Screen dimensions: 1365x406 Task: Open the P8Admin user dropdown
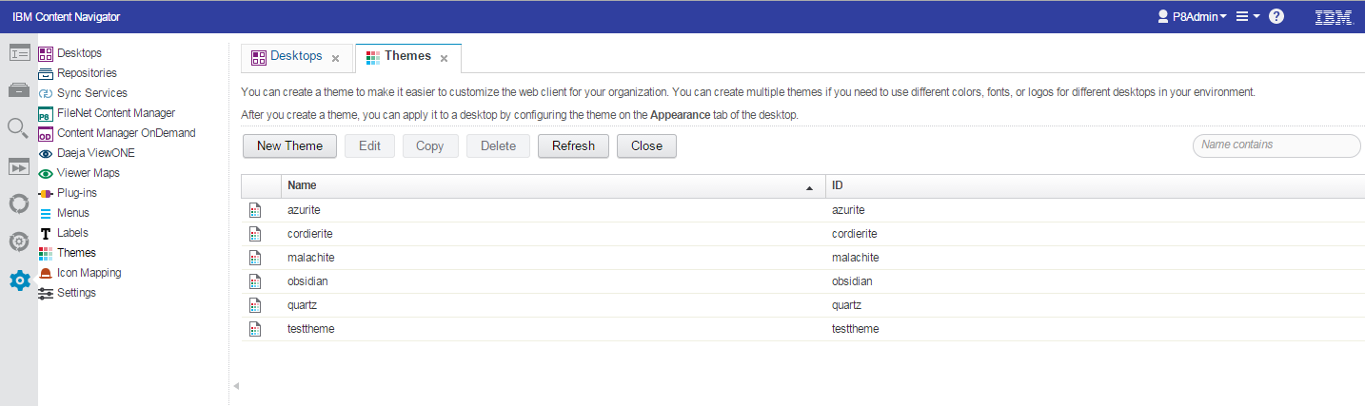tap(1192, 16)
